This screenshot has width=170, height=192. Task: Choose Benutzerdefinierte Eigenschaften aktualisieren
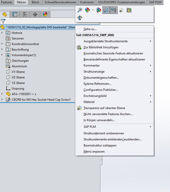click(x=114, y=59)
